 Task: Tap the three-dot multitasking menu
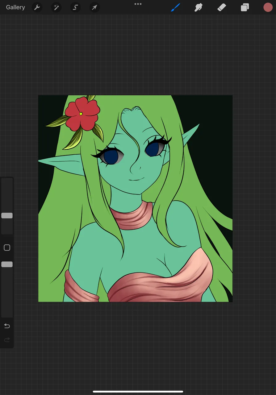138,4
